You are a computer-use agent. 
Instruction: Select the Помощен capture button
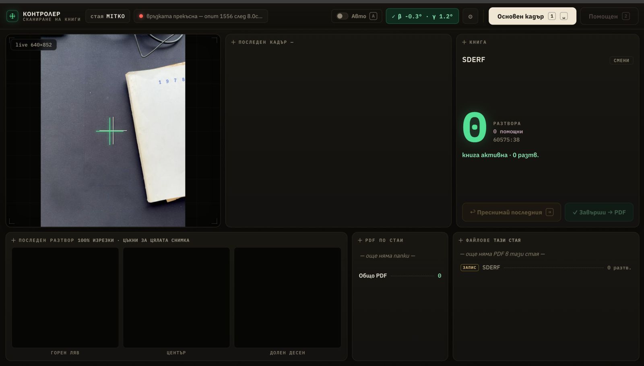[609, 16]
